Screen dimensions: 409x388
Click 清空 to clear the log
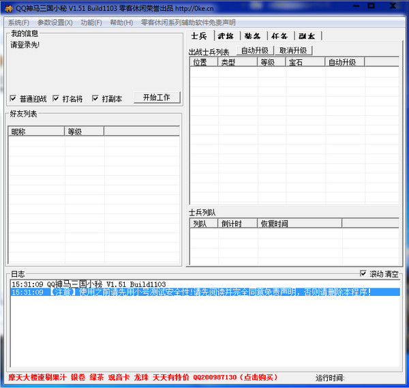(391, 274)
